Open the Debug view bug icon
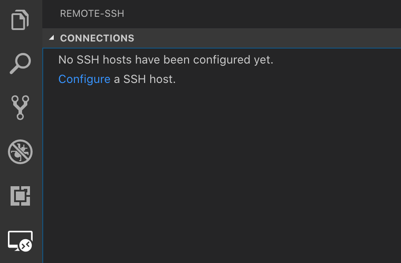Screen dimensions: 401x263 click(x=20, y=152)
